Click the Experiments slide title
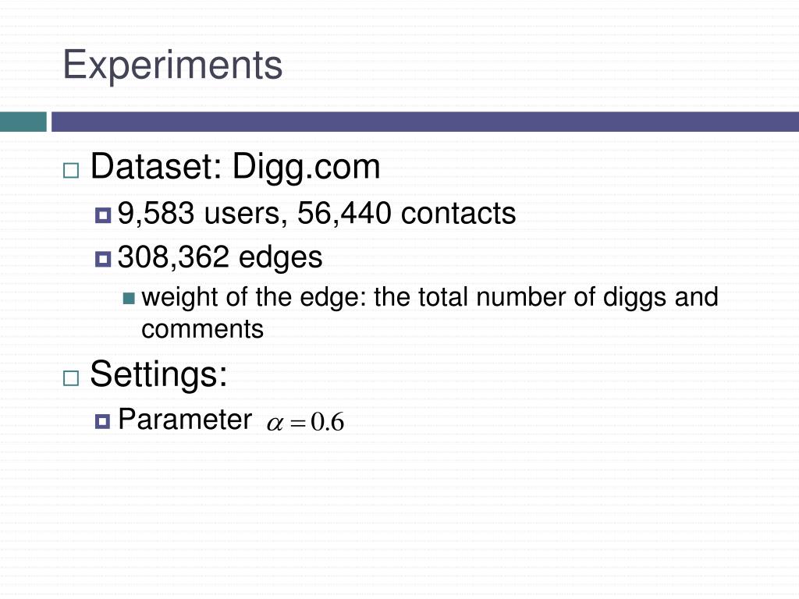The height and width of the screenshot is (599, 799). [x=172, y=66]
